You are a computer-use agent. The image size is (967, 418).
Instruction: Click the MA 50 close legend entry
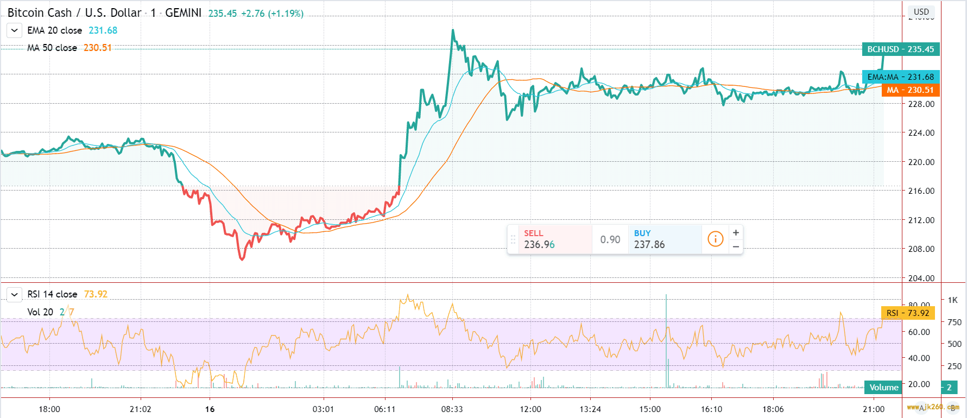coord(52,48)
